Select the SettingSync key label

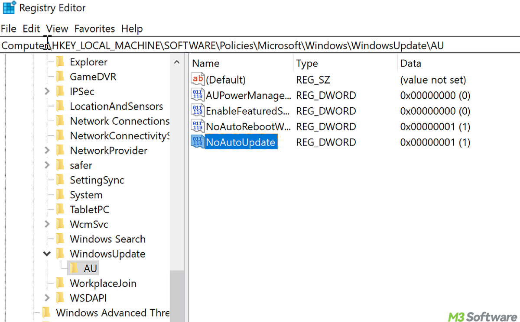97,180
